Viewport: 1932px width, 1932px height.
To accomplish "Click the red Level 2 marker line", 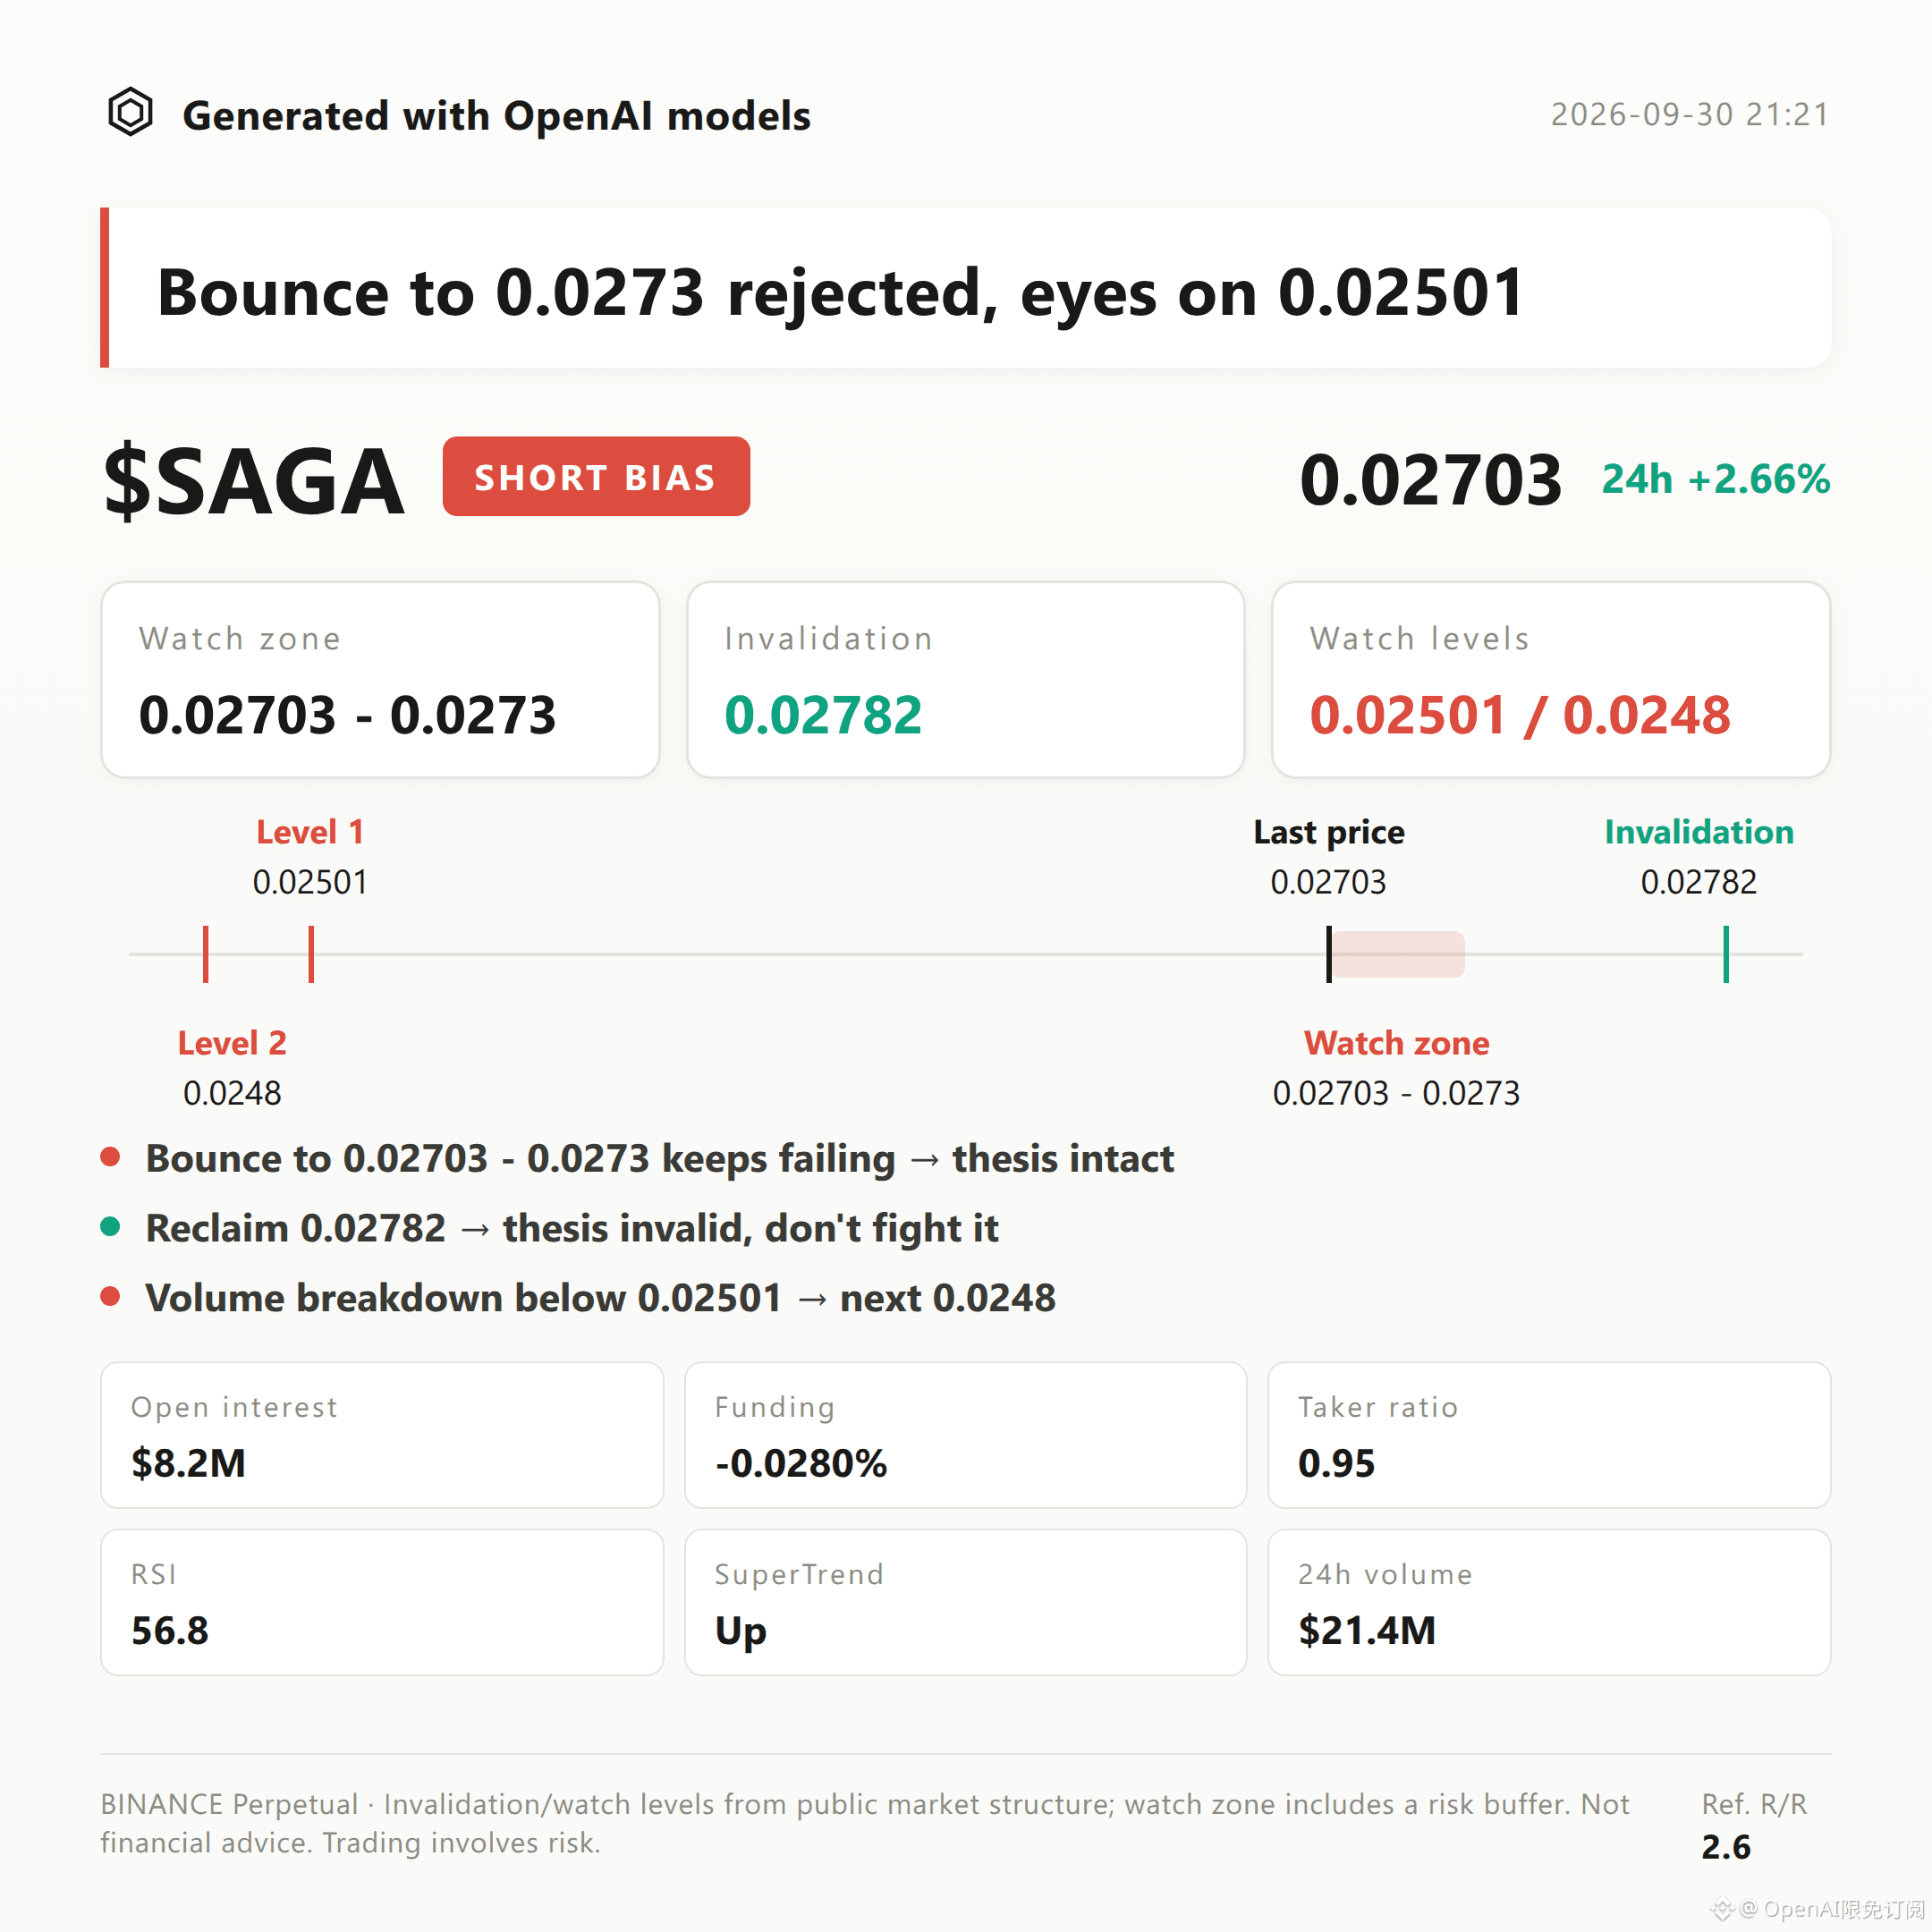I will [x=206, y=954].
